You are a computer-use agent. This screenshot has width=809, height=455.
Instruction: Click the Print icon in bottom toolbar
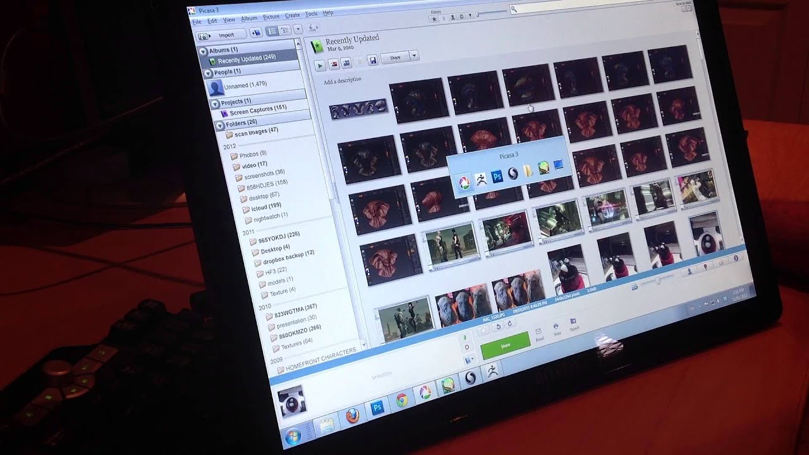556,326
